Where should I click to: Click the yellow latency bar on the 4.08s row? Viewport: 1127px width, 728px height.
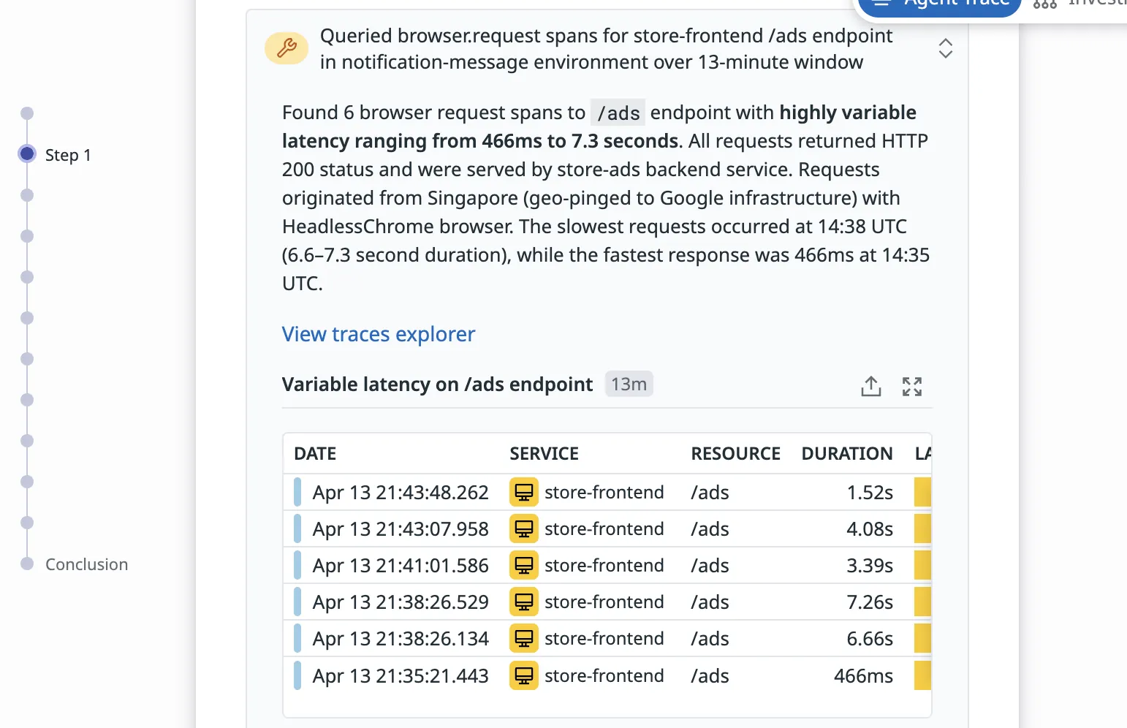click(x=922, y=528)
